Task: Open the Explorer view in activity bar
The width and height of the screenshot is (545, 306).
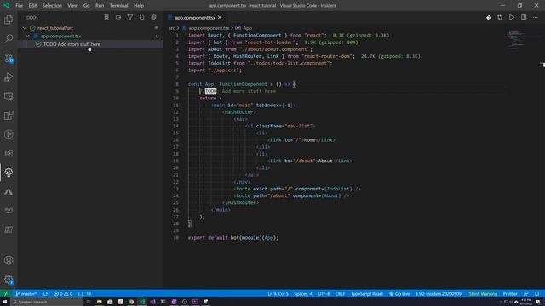Action: point(9,20)
